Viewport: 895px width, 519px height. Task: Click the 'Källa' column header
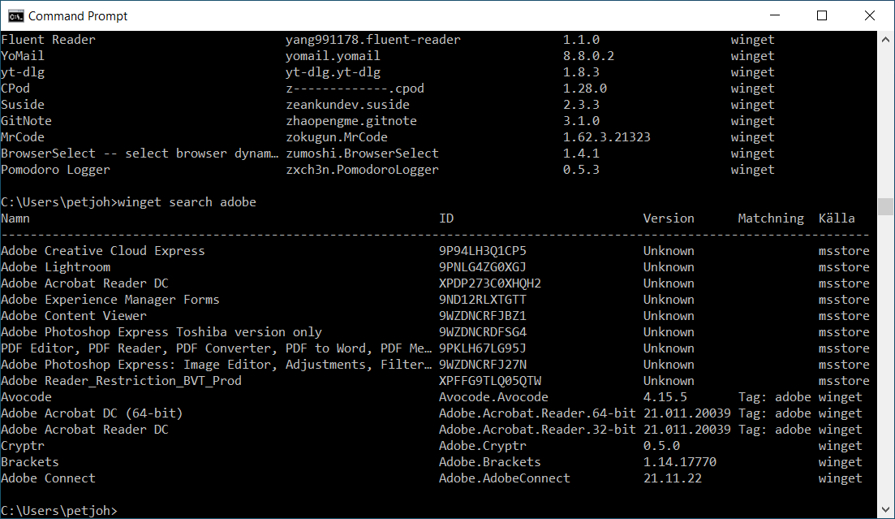[837, 218]
